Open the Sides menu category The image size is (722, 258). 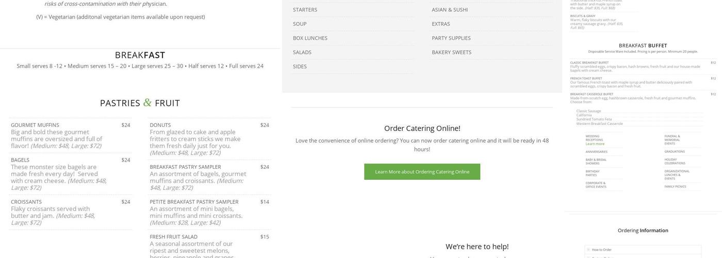pos(300,67)
